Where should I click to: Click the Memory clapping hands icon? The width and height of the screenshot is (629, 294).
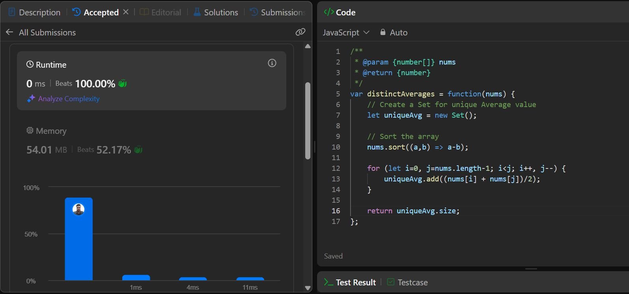click(138, 150)
